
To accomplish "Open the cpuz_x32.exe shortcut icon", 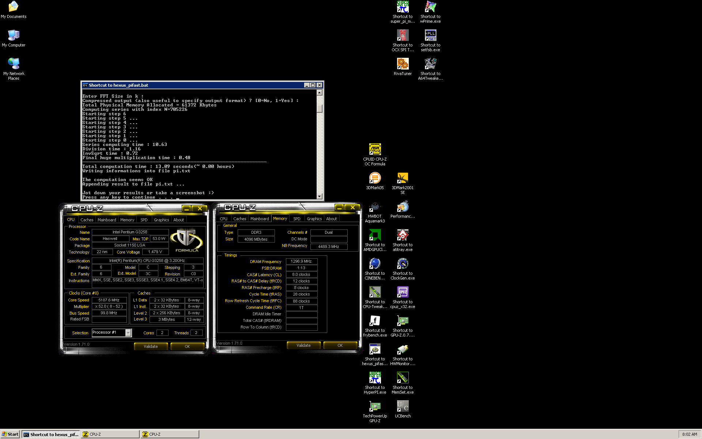I will pyautogui.click(x=403, y=297).
